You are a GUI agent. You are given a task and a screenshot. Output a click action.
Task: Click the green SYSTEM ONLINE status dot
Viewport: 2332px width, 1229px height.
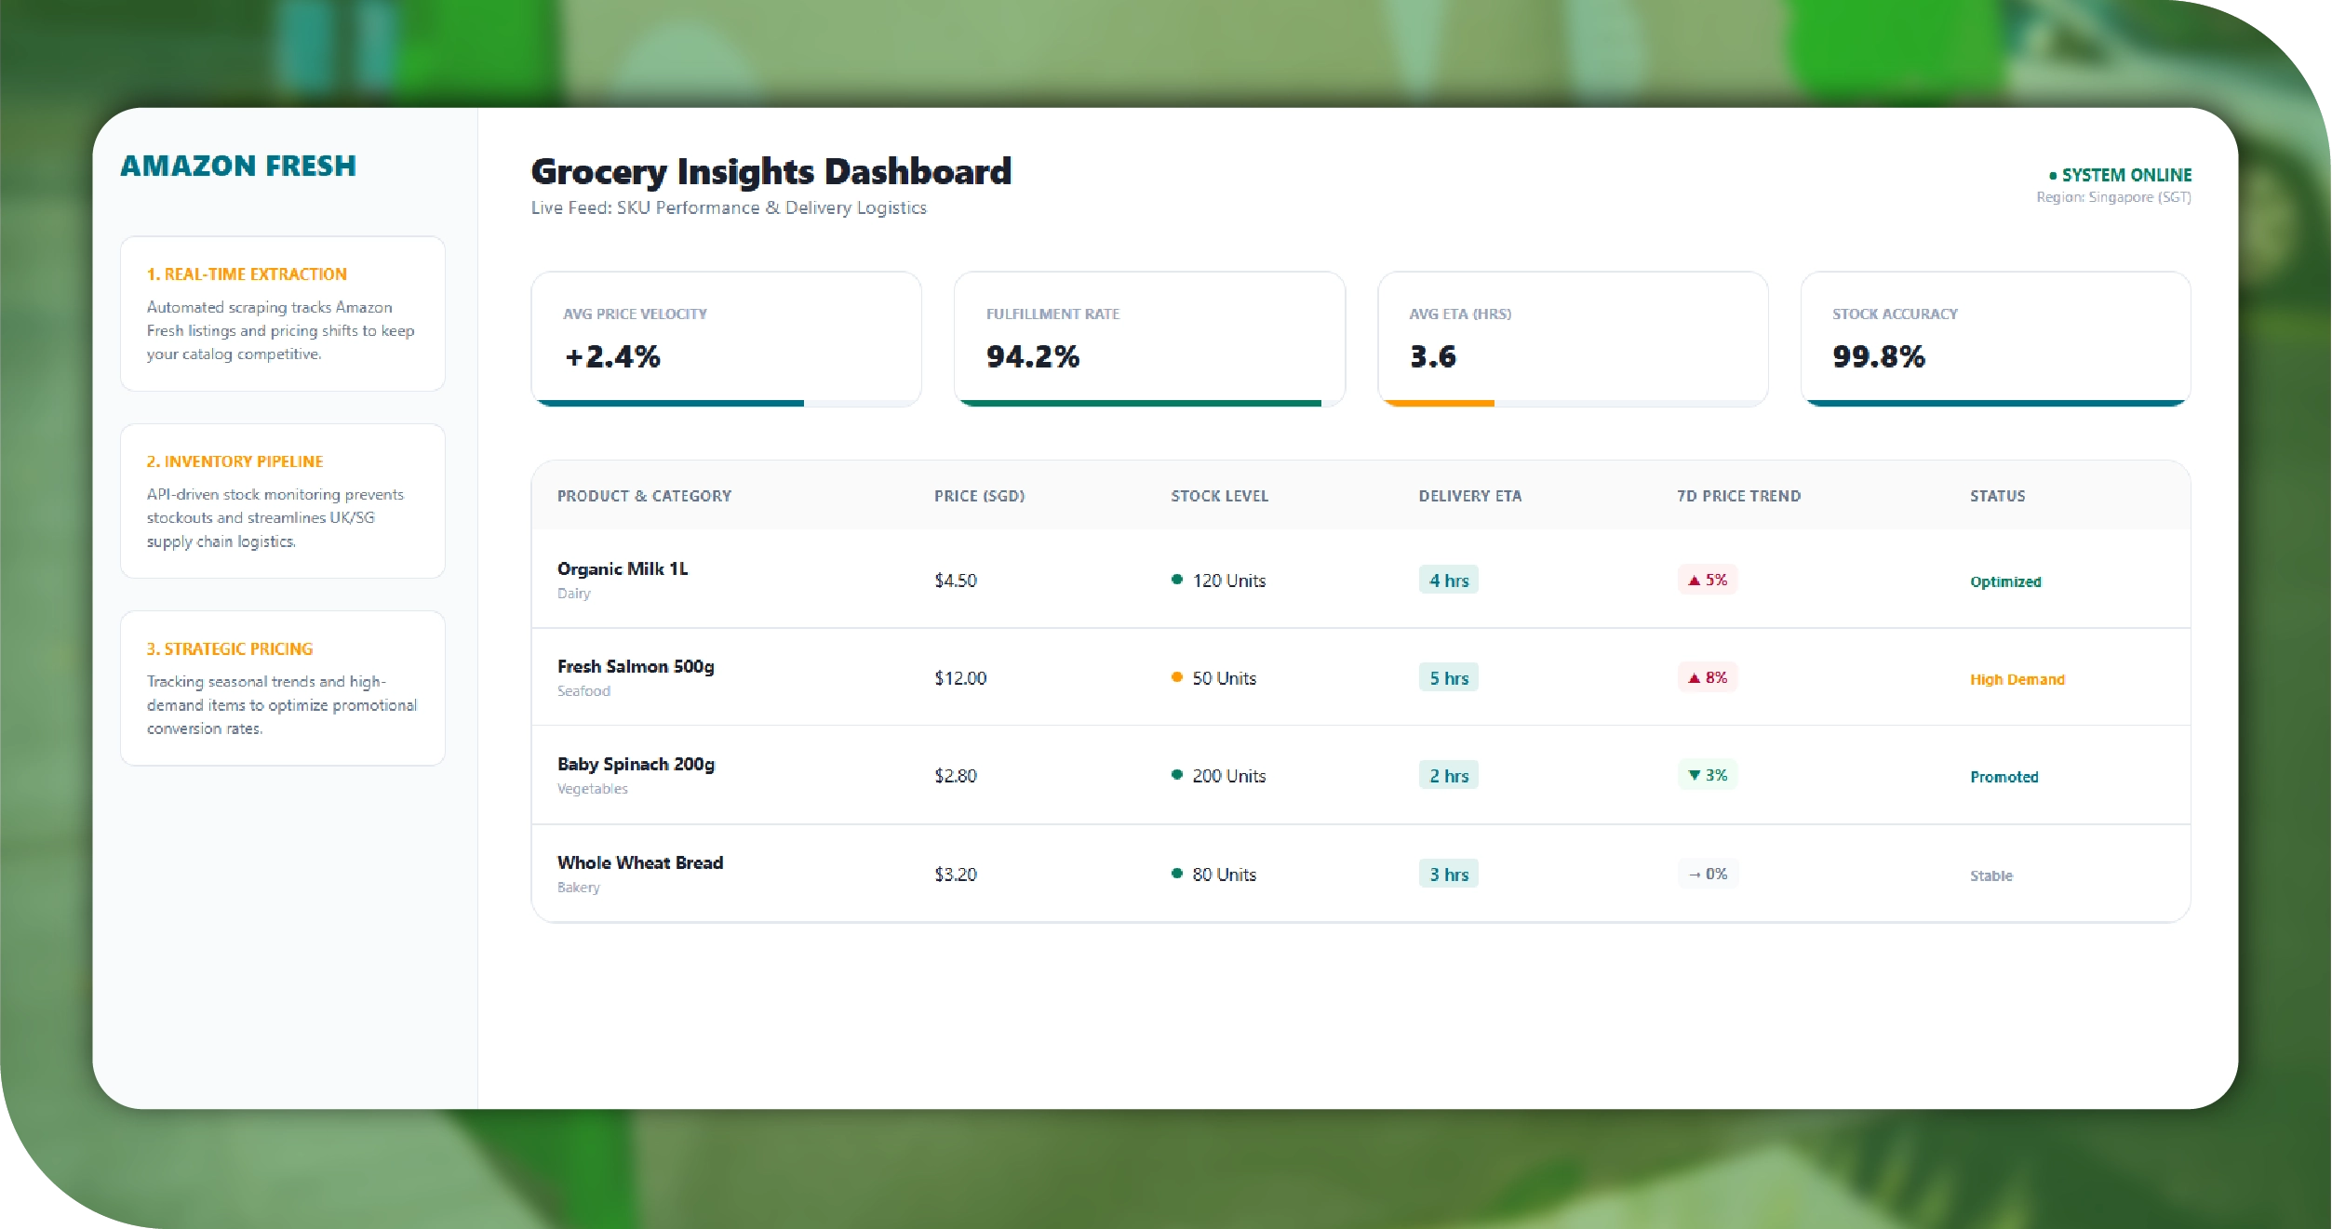[x=2051, y=175]
